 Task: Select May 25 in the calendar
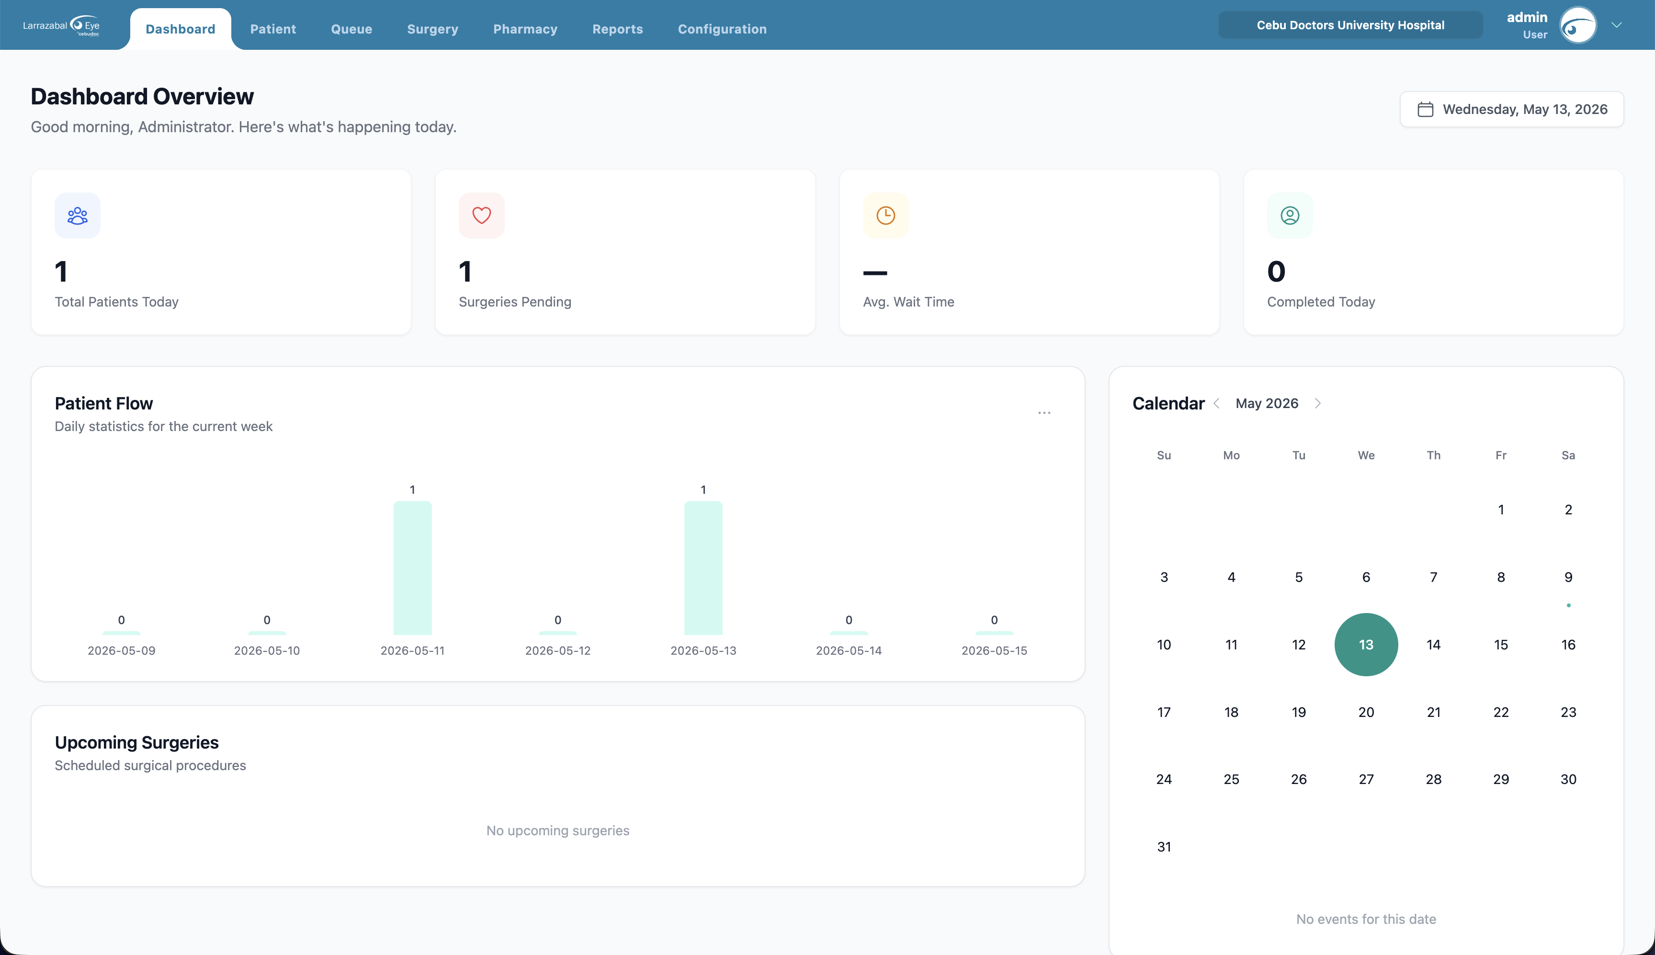point(1231,779)
